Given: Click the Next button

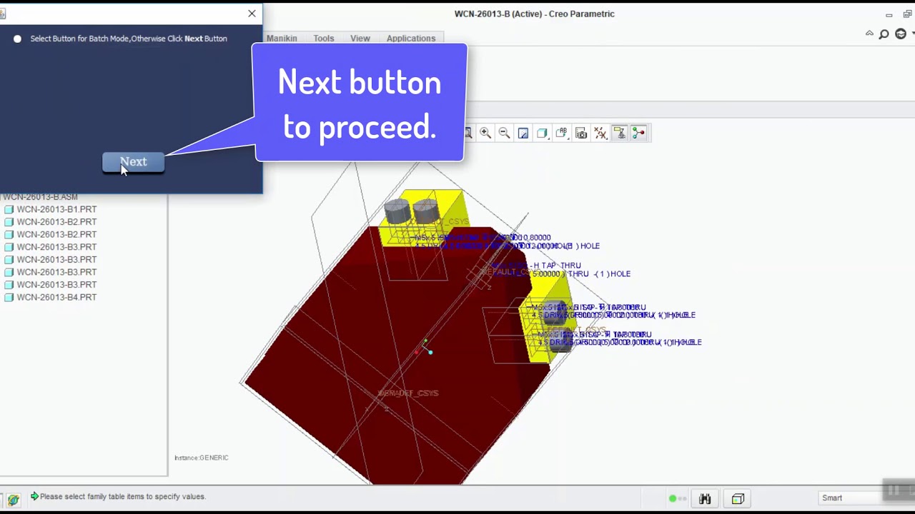Looking at the screenshot, I should [x=133, y=162].
